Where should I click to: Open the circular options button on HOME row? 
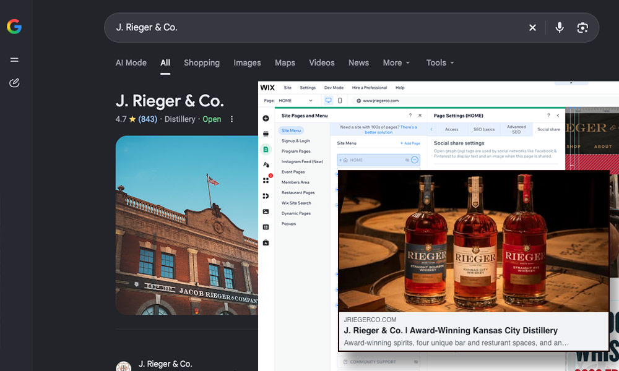pos(415,160)
